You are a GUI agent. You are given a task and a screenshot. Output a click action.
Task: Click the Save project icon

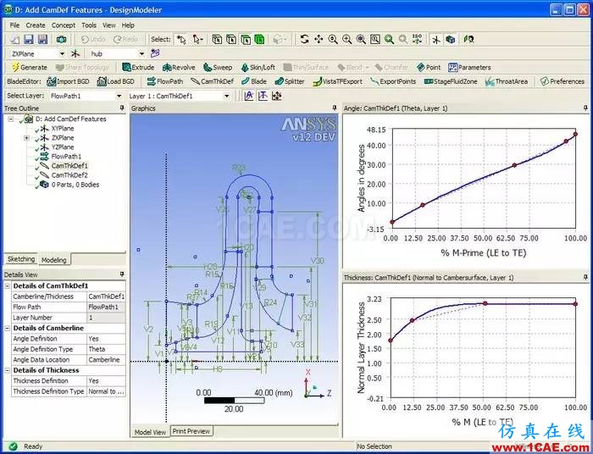tap(29, 39)
